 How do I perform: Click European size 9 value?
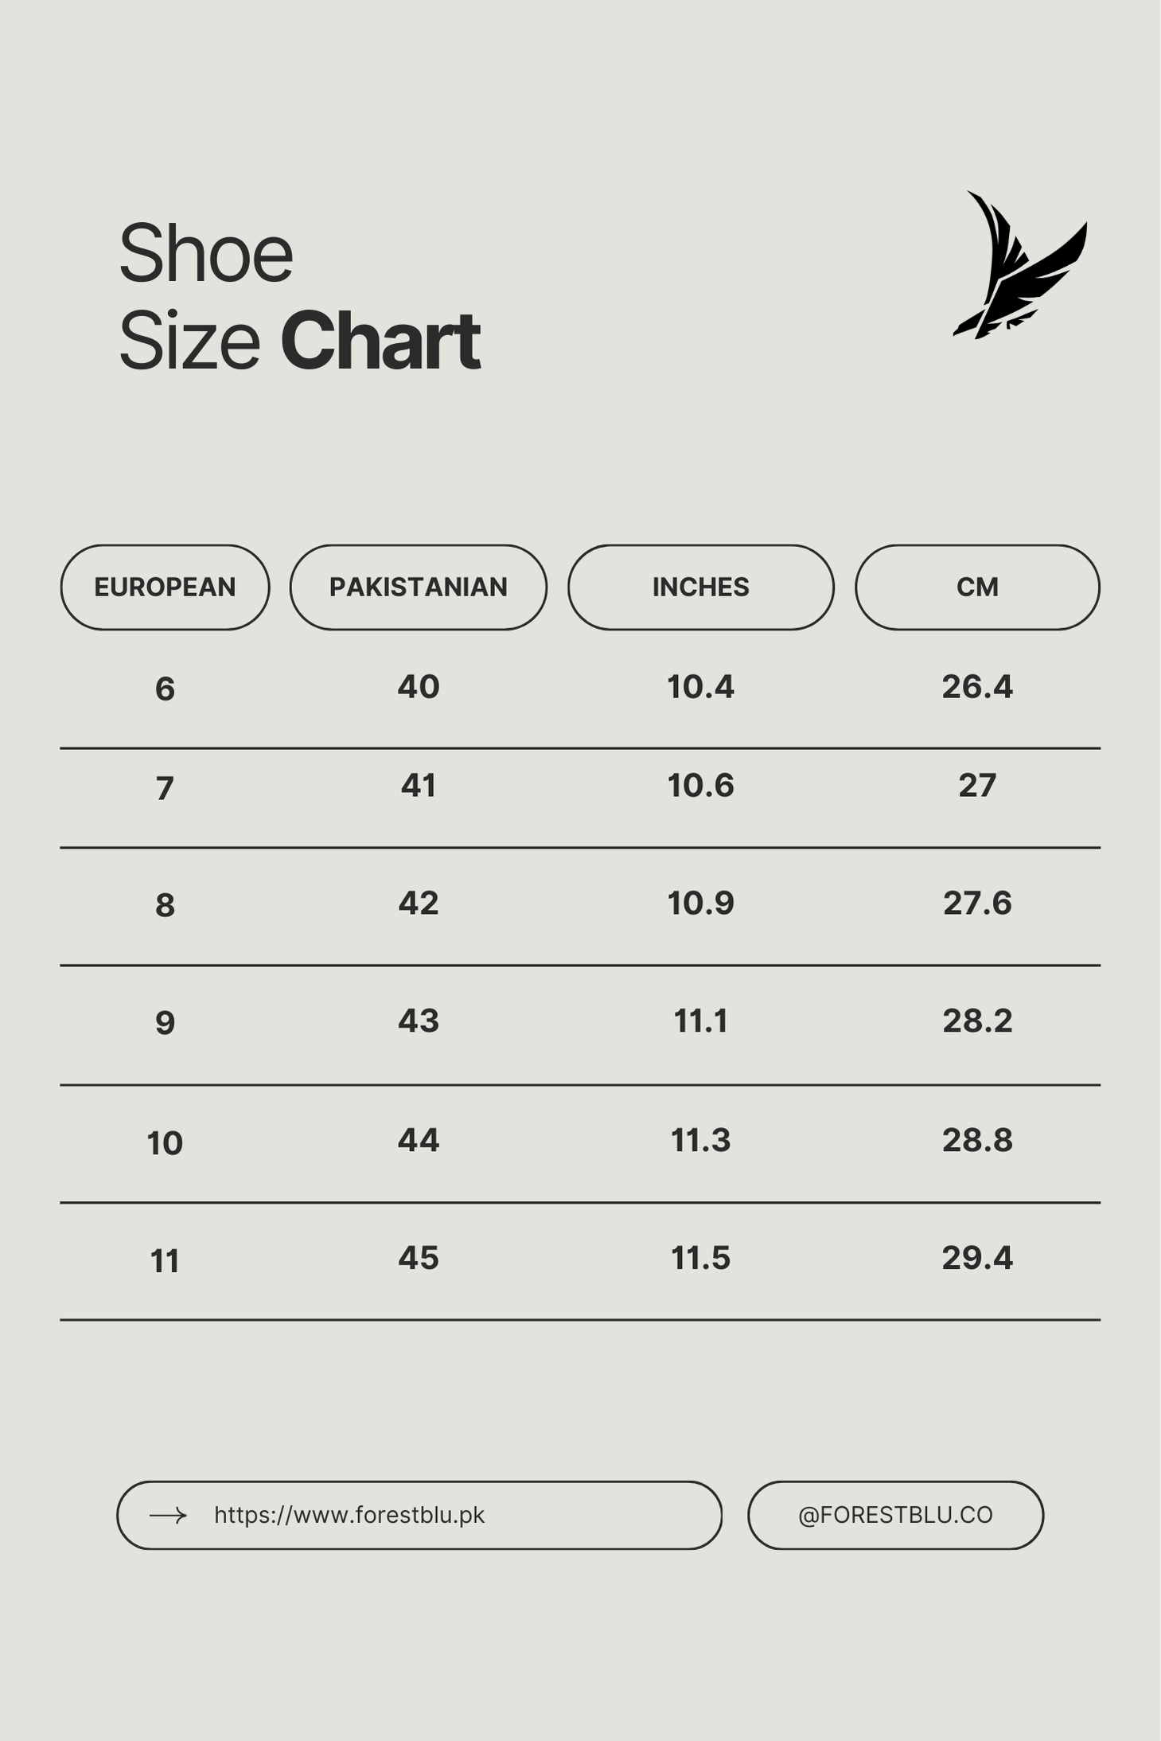point(165,1023)
